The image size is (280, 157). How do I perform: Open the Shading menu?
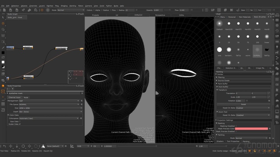[x=64, y=6]
